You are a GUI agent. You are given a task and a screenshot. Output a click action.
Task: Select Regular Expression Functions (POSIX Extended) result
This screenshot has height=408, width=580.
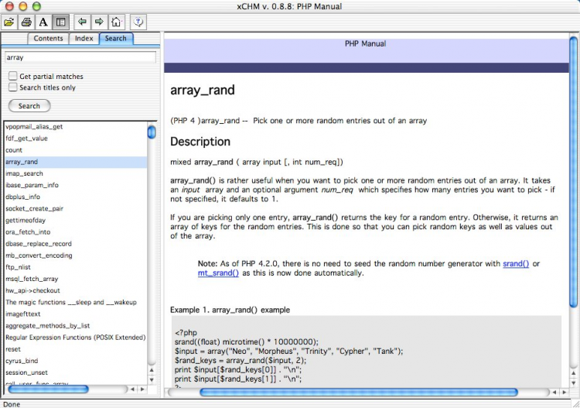[x=76, y=338]
